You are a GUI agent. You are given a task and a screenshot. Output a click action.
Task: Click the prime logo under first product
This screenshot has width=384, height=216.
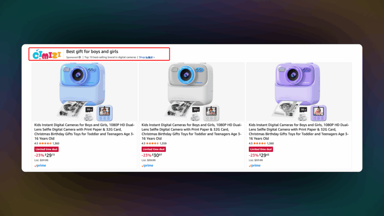[x=40, y=165]
